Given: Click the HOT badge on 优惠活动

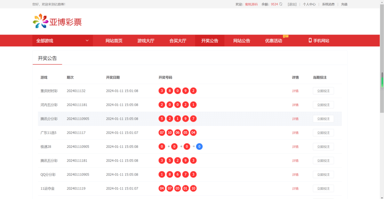Looking at the screenshot, I should pyautogui.click(x=285, y=36).
